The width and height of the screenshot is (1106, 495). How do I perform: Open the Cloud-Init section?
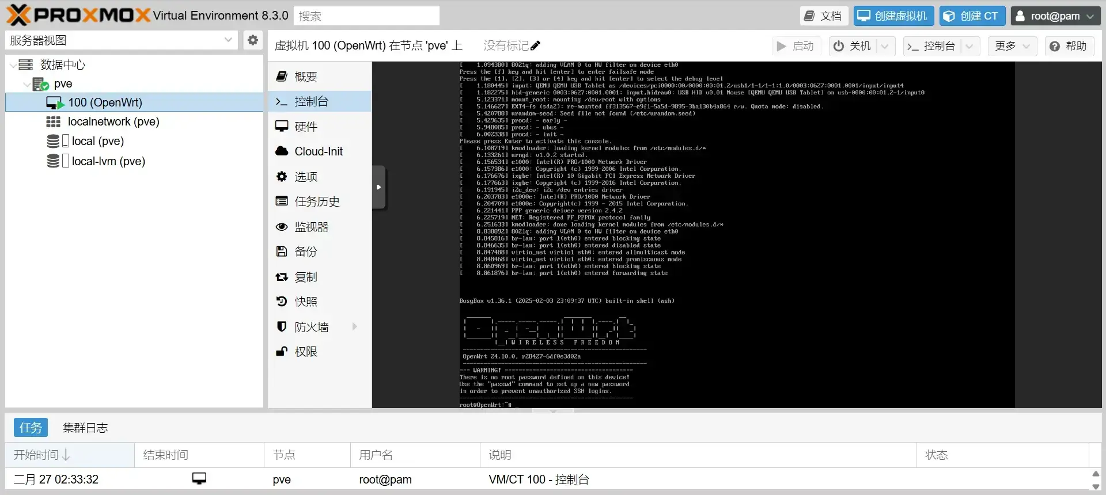coord(318,151)
